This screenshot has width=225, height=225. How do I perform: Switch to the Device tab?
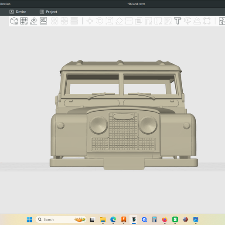pos(18,12)
